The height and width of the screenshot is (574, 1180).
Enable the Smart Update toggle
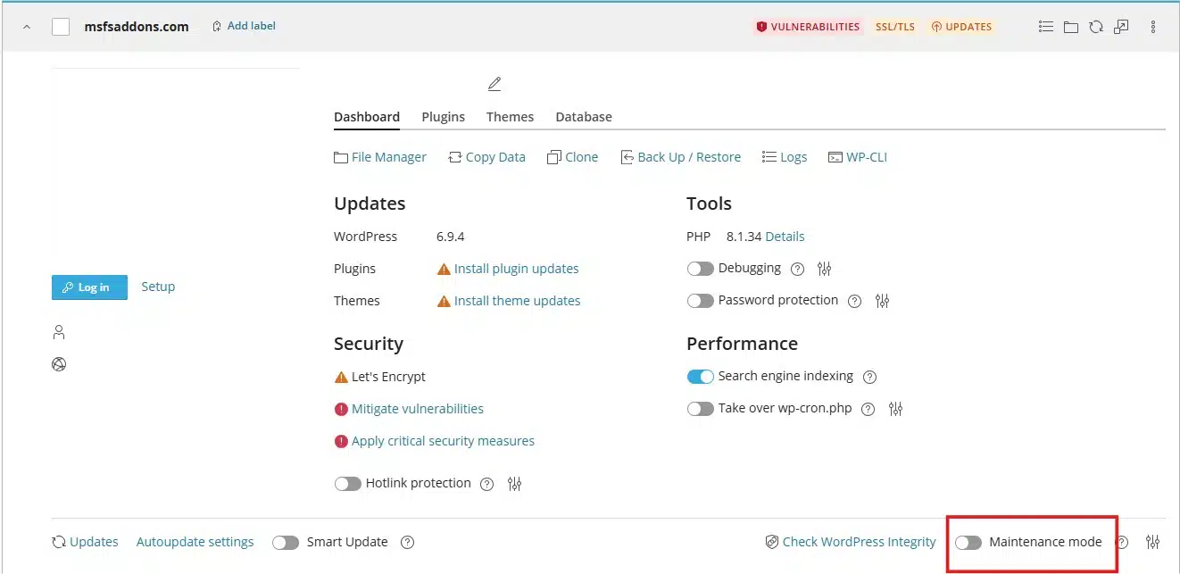click(286, 541)
